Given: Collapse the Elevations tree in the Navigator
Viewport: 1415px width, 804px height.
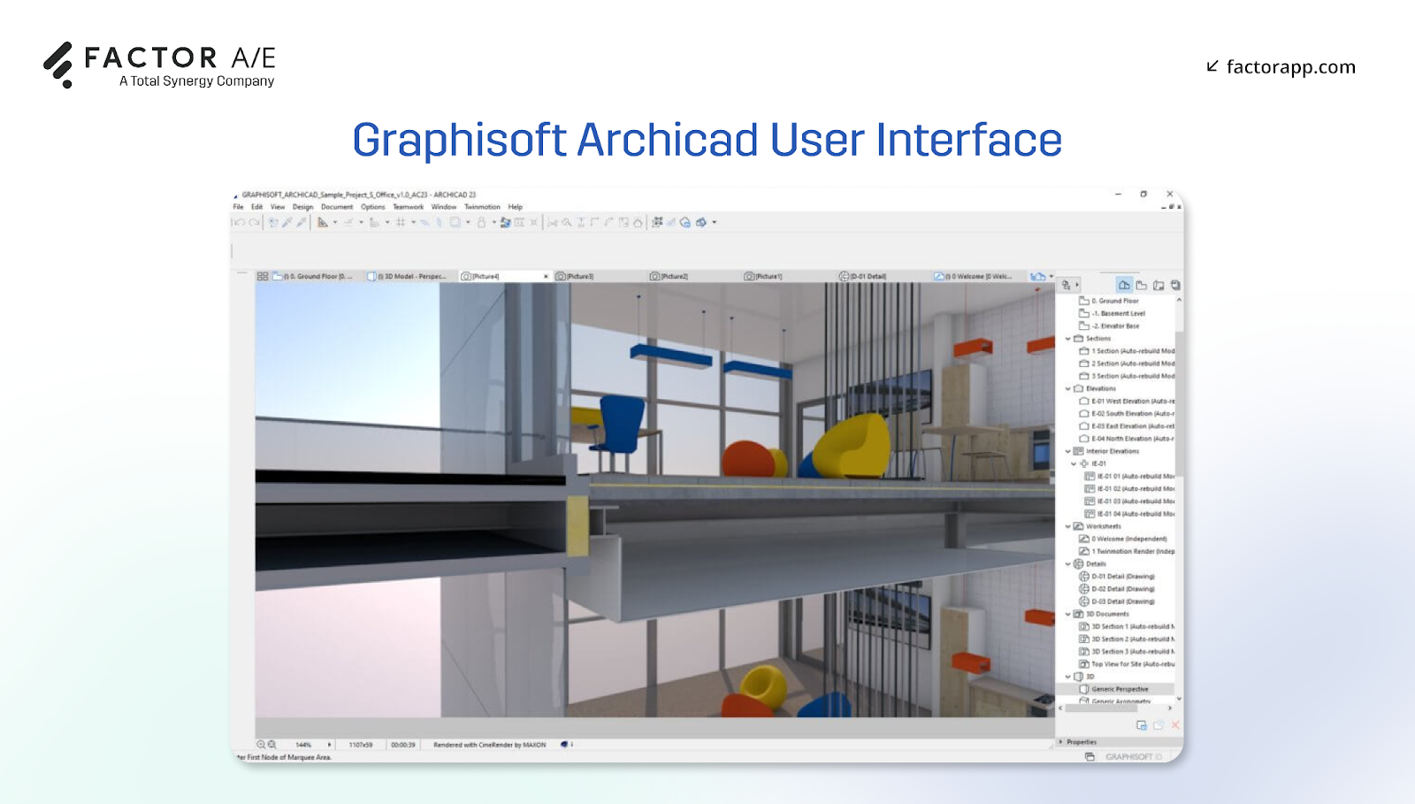Looking at the screenshot, I should (x=1068, y=388).
